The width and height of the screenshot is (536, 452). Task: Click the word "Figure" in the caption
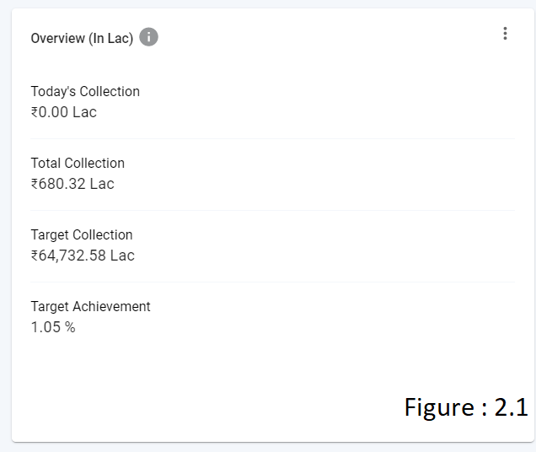[438, 407]
